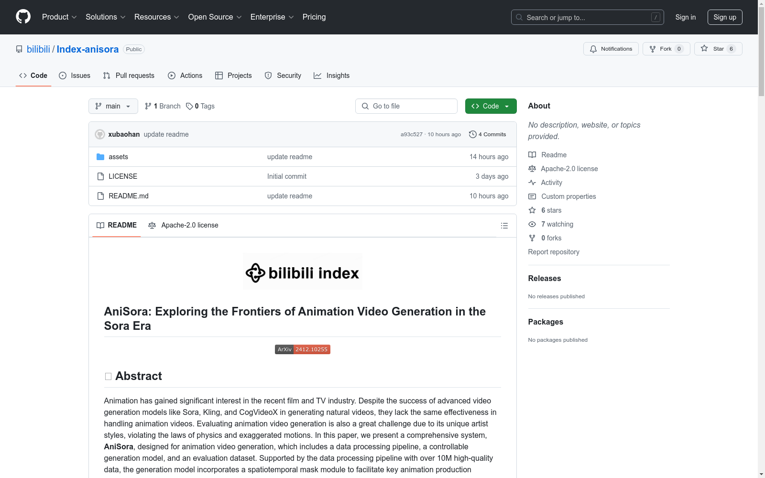This screenshot has height=478, width=765.
Task: Open the Packages heading link
Action: pyautogui.click(x=546, y=322)
